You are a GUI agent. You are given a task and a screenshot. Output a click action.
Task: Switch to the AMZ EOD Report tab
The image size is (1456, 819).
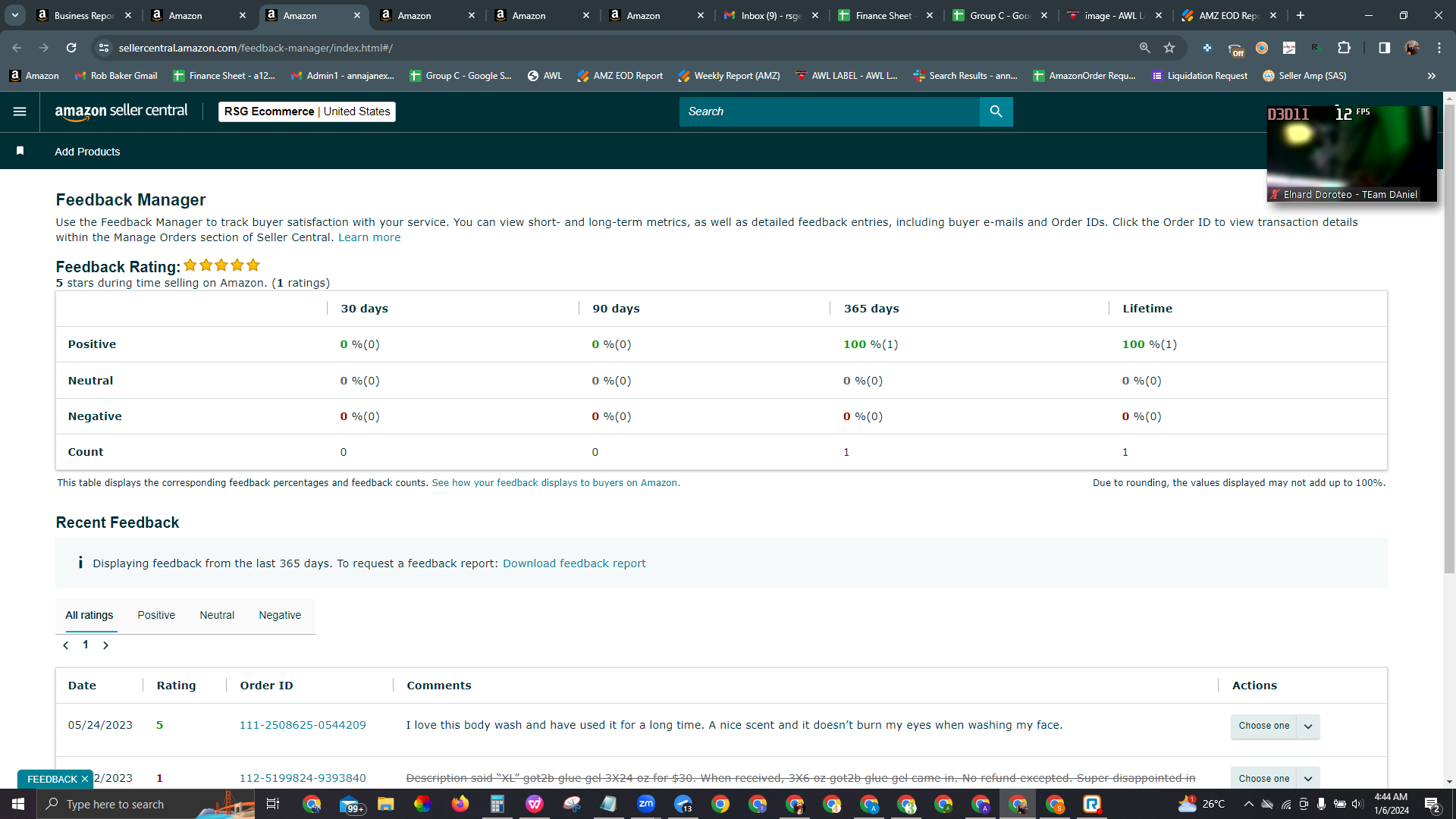pyautogui.click(x=1229, y=15)
